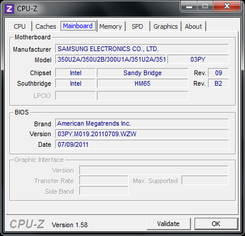Switch to the CPU tab
This screenshot has height=236, width=245.
(x=19, y=26)
